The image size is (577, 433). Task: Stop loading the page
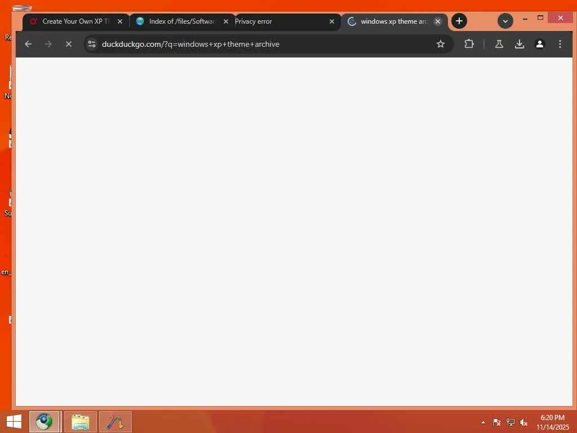click(68, 44)
